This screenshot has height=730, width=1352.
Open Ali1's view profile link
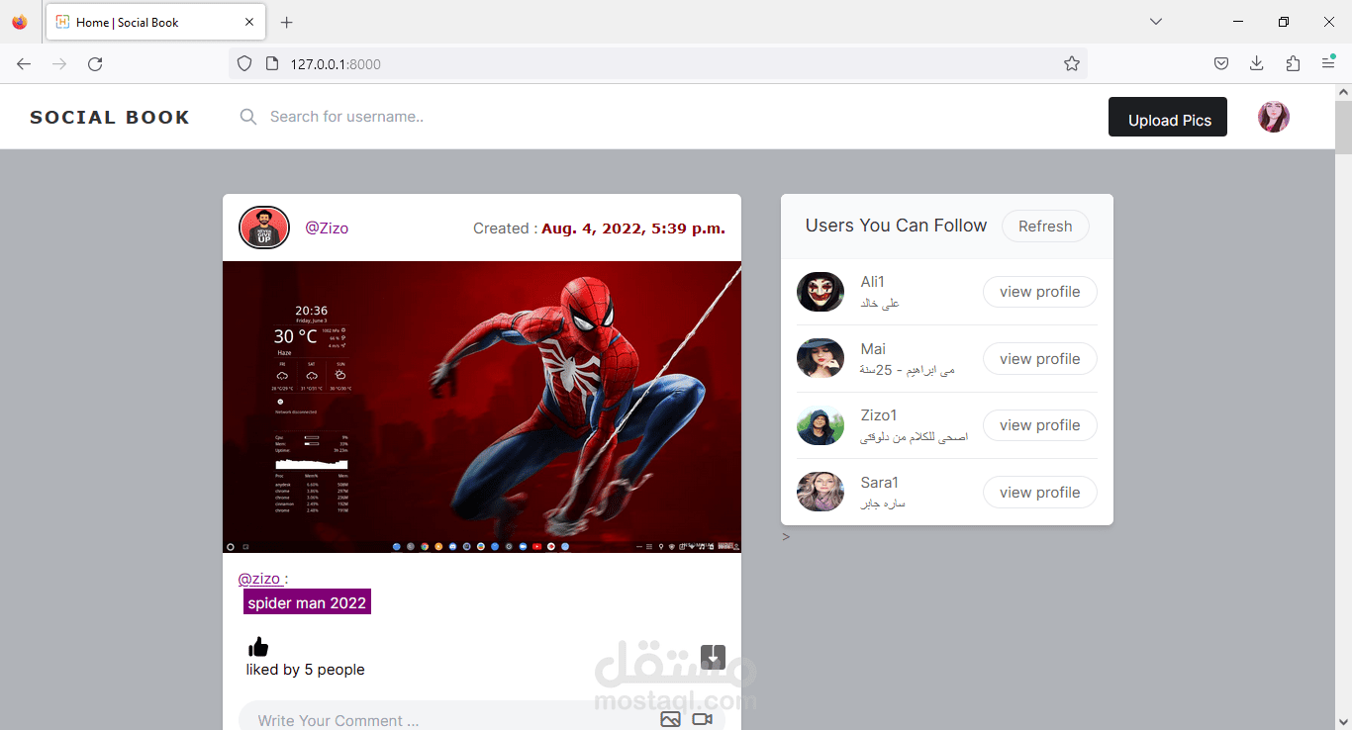[x=1039, y=292]
